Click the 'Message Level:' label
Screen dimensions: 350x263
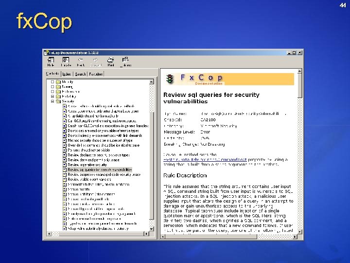(x=179, y=132)
